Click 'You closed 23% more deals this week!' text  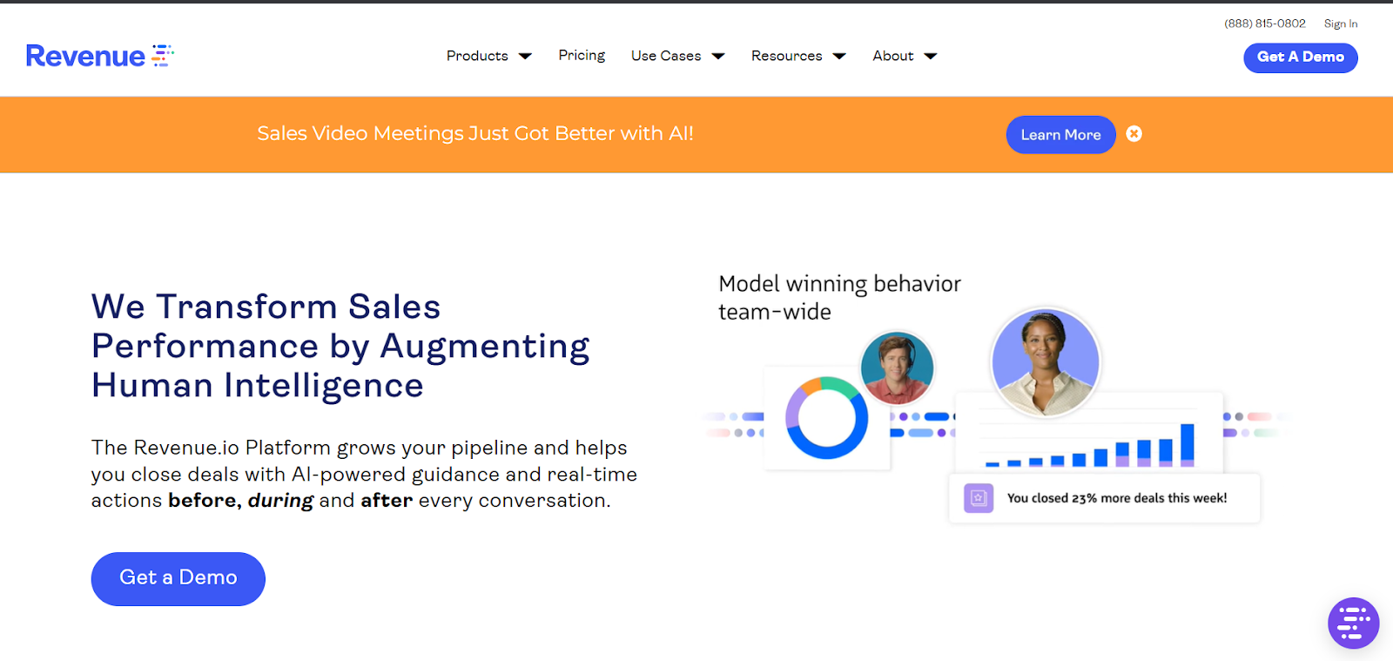tap(1117, 498)
